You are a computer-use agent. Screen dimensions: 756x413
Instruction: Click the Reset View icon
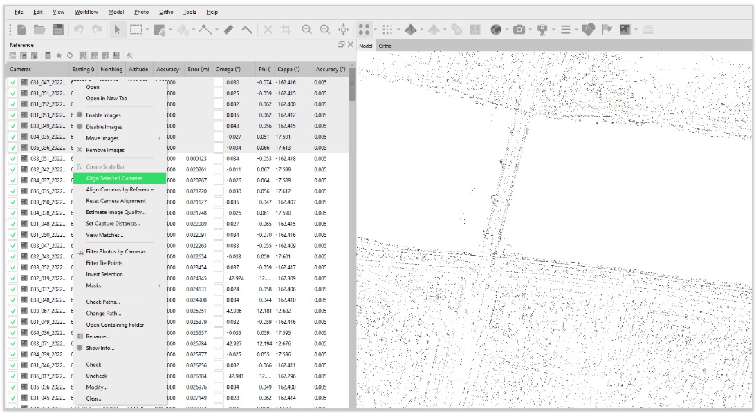(x=344, y=31)
